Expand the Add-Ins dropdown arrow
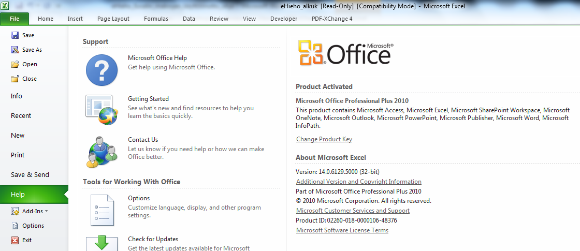Screen dimensions: 580x251 46,212
